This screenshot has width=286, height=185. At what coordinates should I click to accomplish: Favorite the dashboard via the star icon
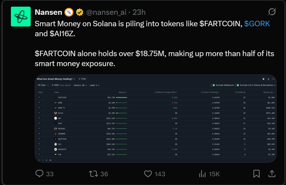coord(263,79)
